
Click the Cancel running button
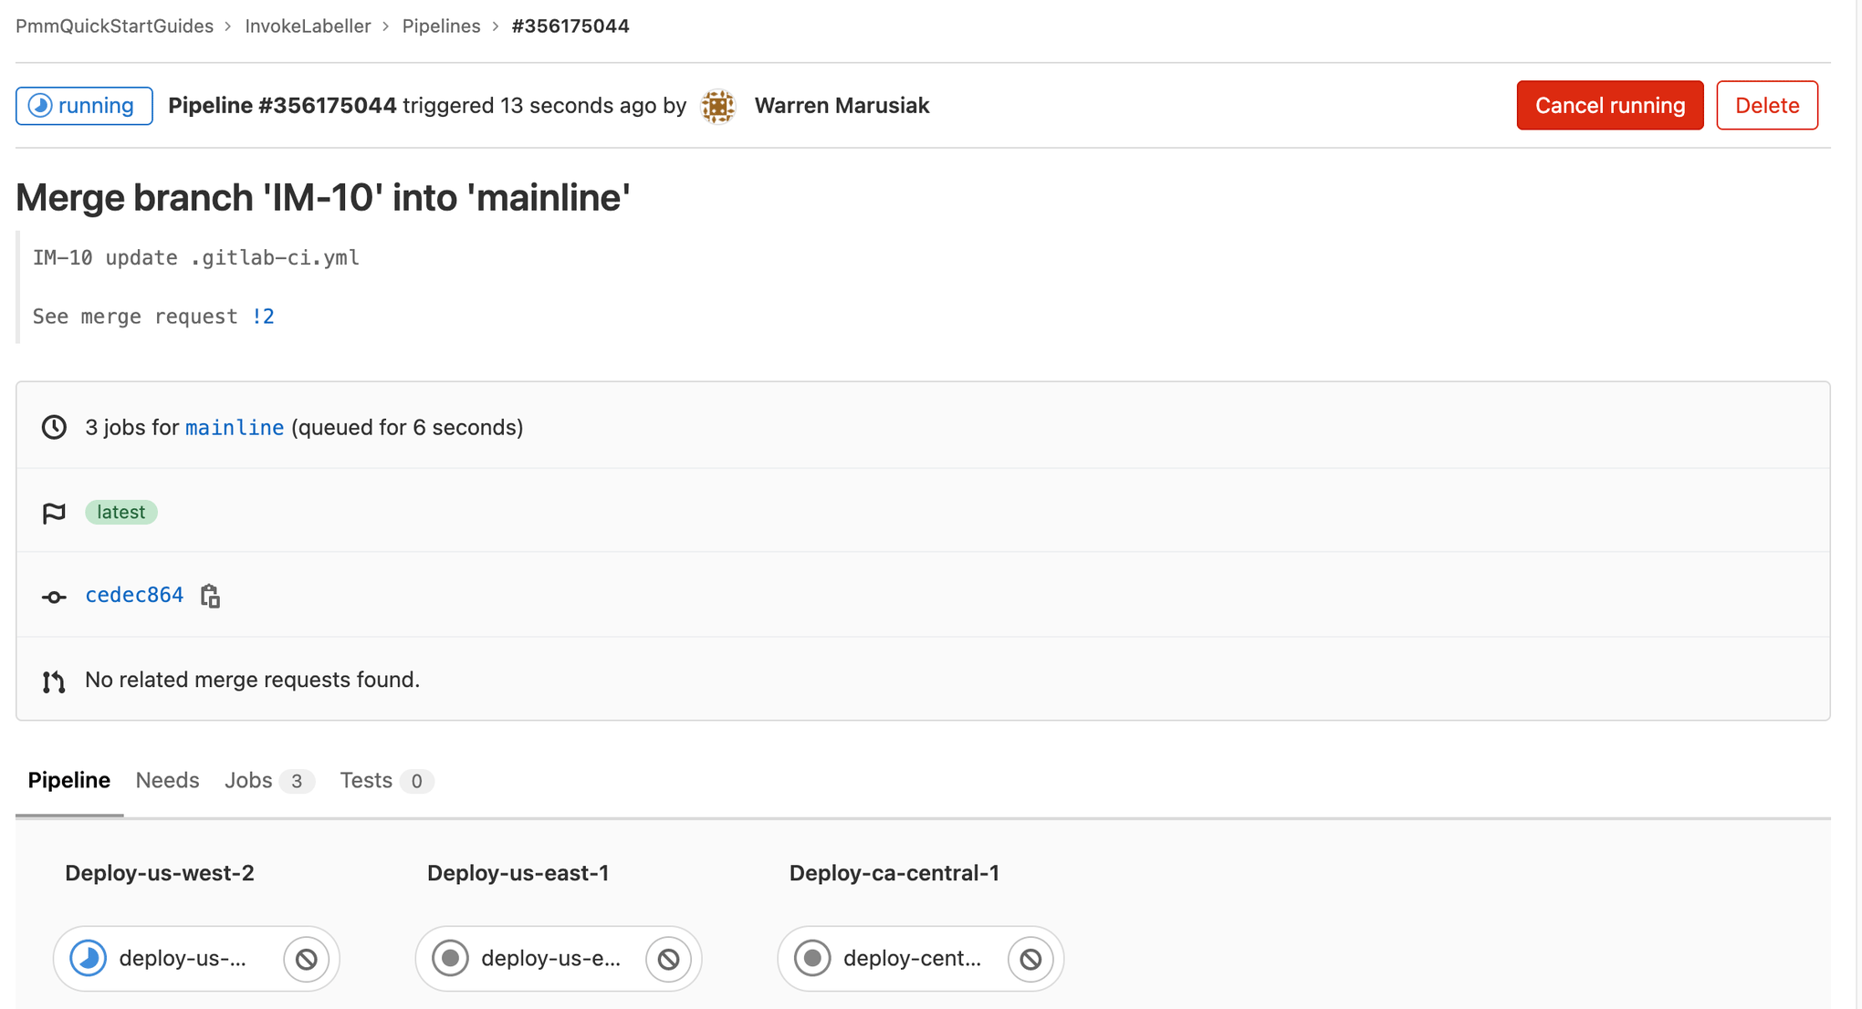coord(1608,104)
